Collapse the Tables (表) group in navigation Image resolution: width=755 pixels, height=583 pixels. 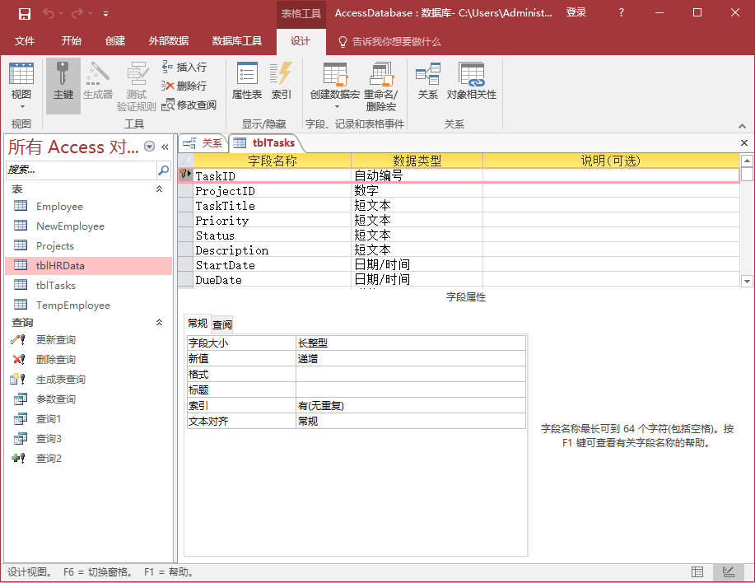[x=160, y=189]
